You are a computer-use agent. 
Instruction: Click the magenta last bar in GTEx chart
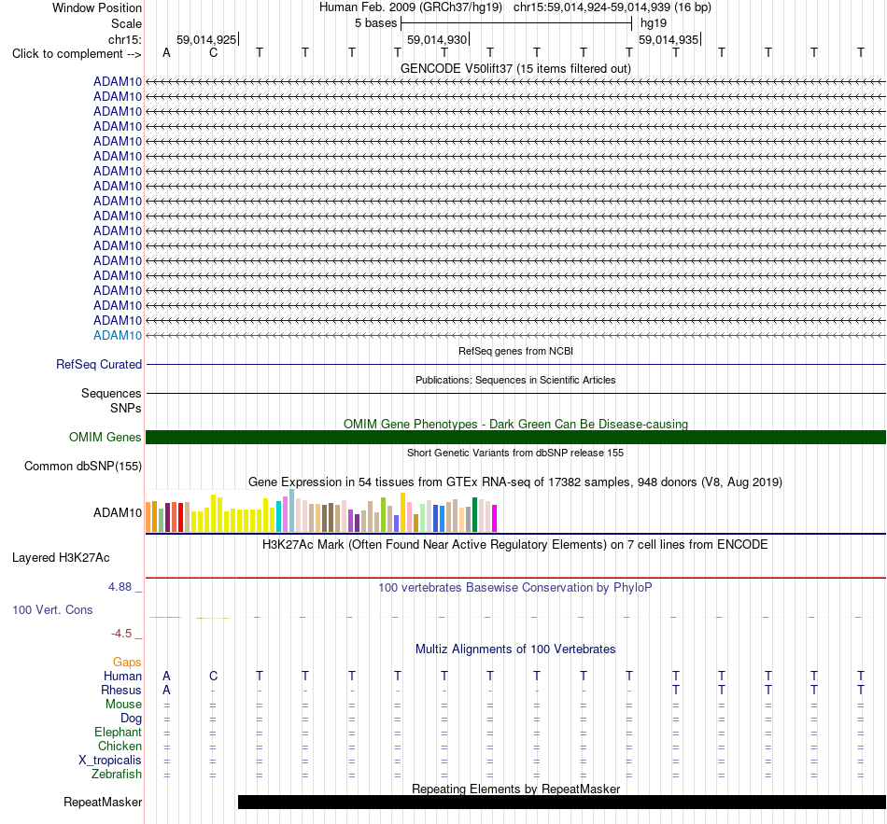click(x=495, y=518)
